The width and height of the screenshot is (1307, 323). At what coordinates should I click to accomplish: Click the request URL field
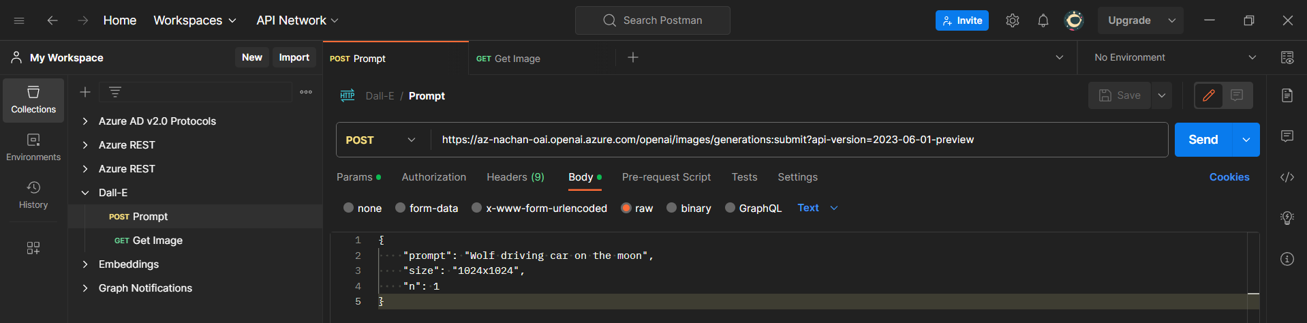coord(707,140)
